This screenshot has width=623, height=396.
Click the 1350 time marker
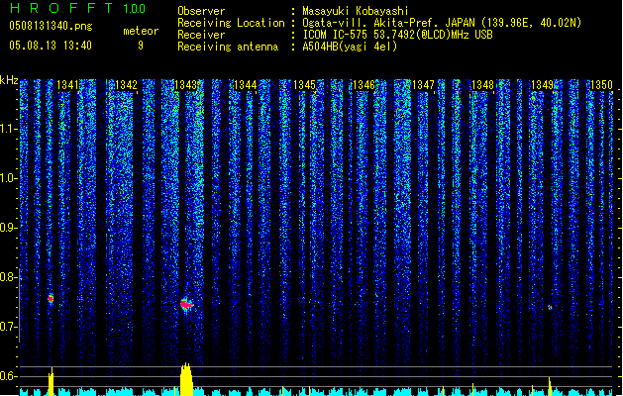point(601,85)
